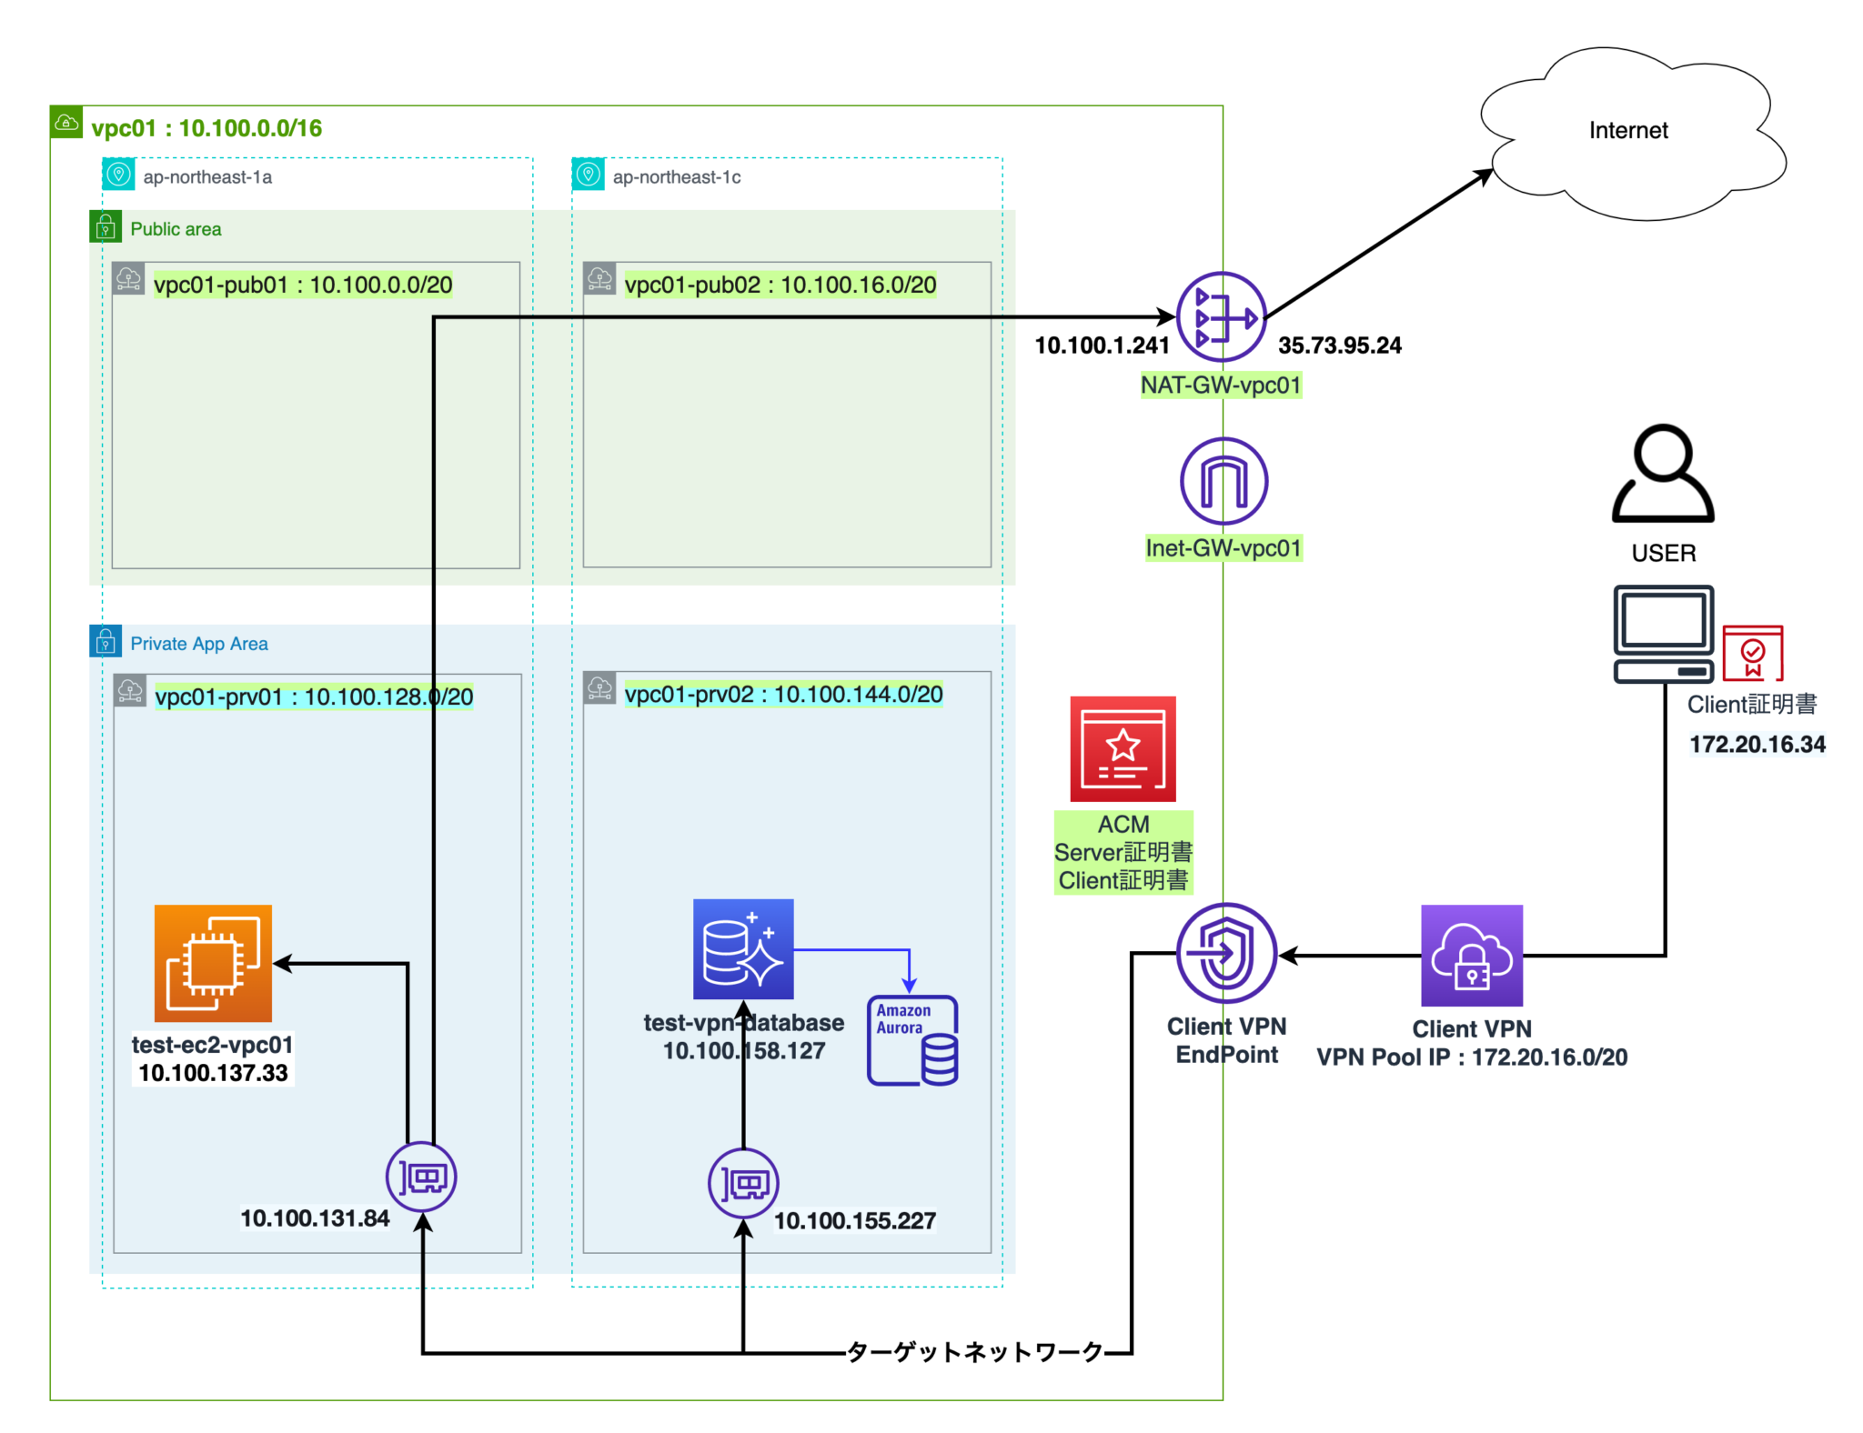This screenshot has height=1433, width=1863.
Task: Select the Internet cloud shape
Action: click(x=1633, y=133)
